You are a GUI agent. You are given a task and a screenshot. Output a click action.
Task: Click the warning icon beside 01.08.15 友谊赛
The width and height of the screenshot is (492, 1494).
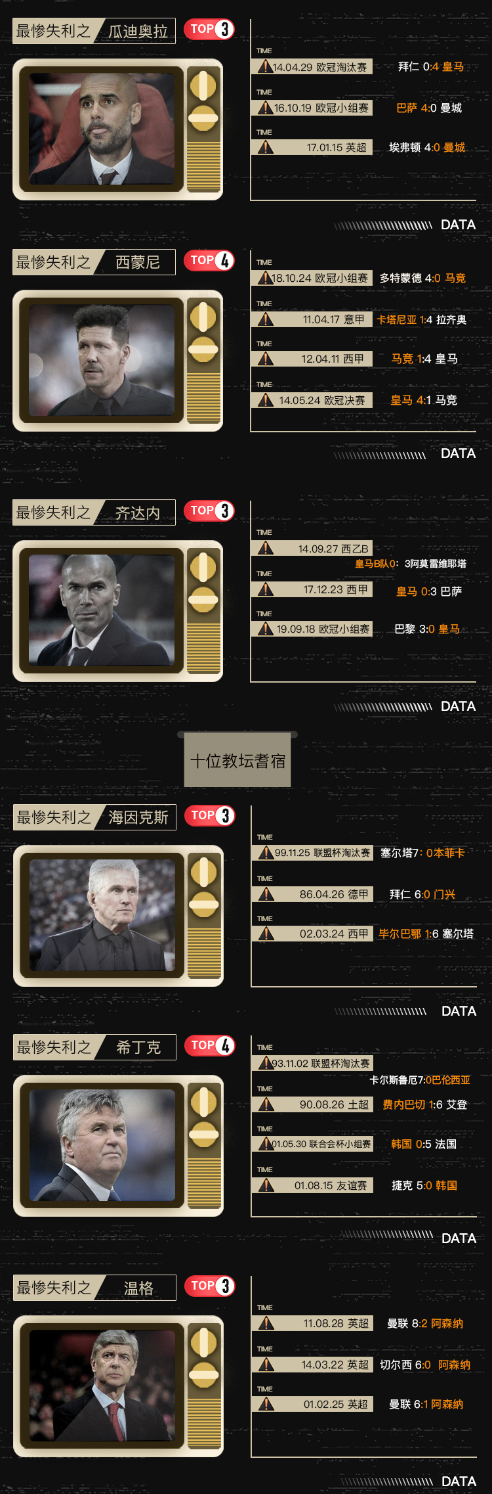[x=266, y=1185]
